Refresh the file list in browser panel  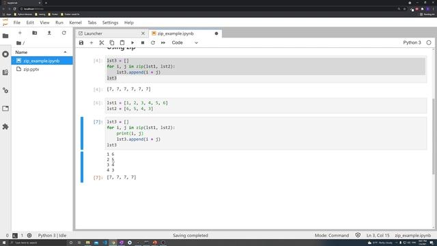click(64, 33)
